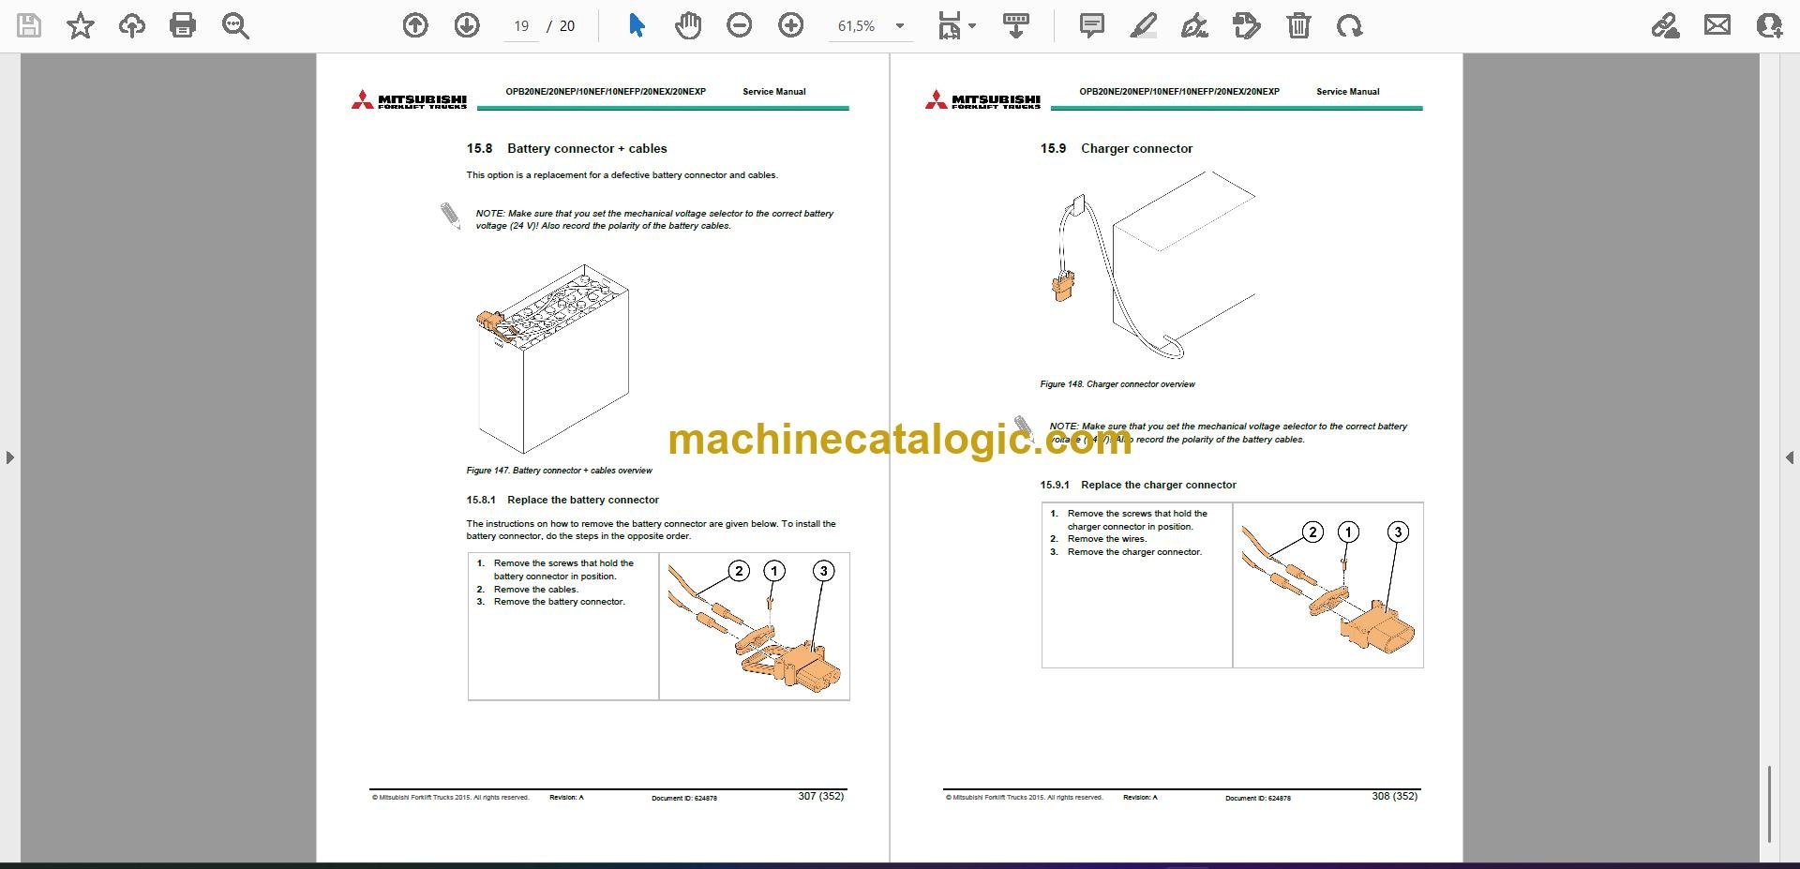Click page number text '308 (352)'
This screenshot has width=1800, height=869.
click(x=1395, y=796)
